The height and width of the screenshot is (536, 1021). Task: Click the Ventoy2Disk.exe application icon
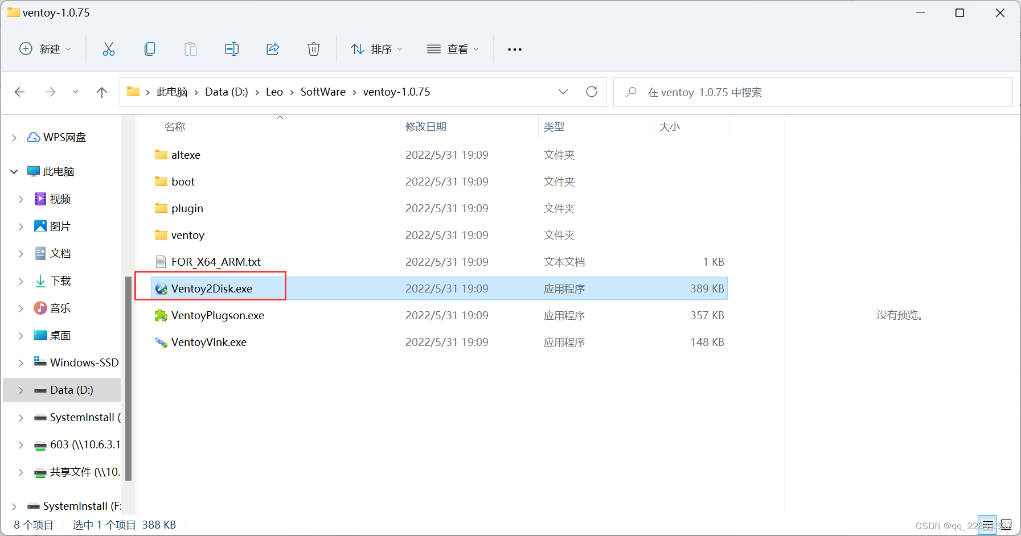tap(161, 288)
